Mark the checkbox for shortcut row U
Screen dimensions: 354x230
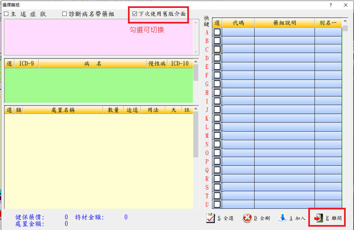pyautogui.click(x=217, y=204)
